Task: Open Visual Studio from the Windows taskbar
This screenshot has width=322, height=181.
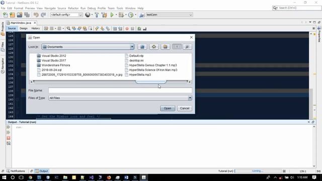Action: [x=92, y=177]
